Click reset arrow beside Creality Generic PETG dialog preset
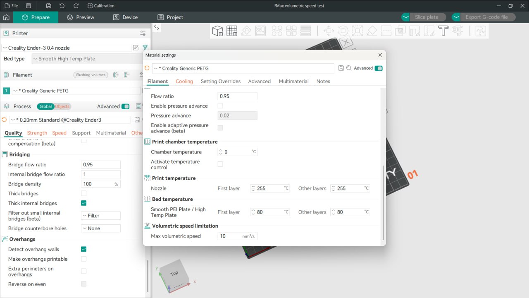529x298 pixels. (147, 68)
